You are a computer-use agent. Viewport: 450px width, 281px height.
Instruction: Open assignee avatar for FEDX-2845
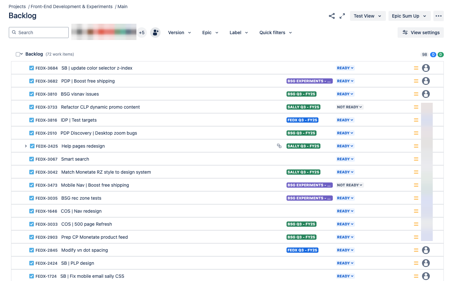click(426, 250)
